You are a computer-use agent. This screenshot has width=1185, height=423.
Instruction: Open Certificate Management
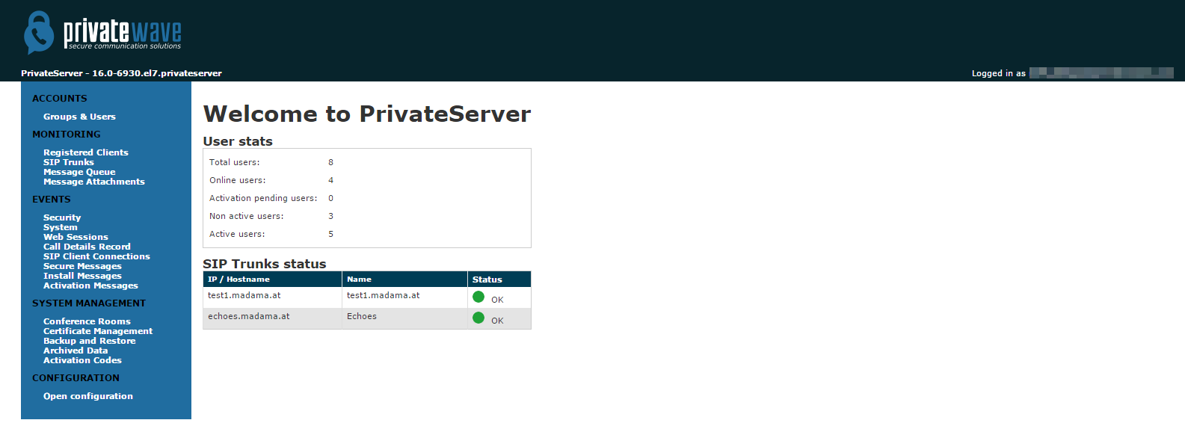click(97, 331)
